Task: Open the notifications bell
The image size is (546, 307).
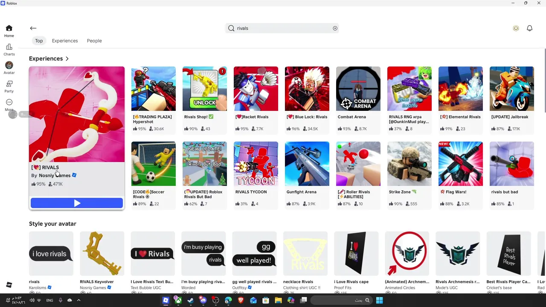Action: pos(529,28)
